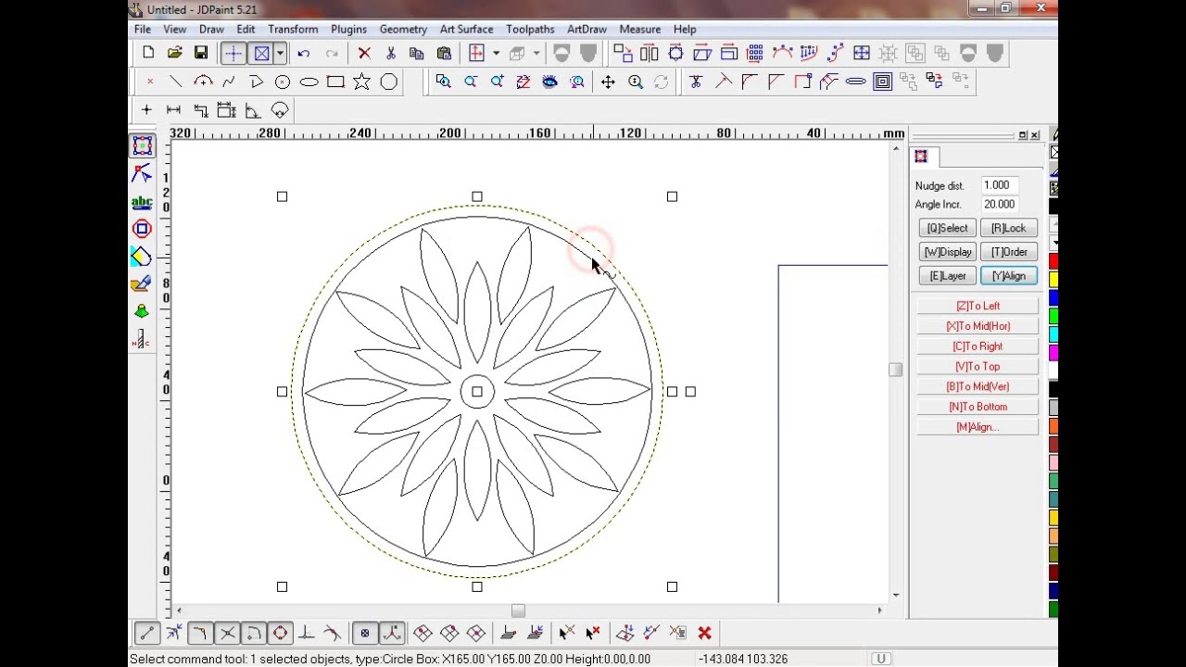Click the Nudge dist. input field

[x=1000, y=185]
